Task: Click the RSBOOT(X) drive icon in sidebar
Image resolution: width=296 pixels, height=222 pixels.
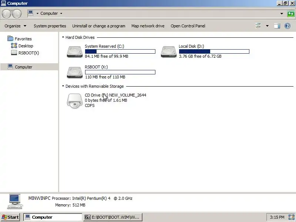Action: click(x=14, y=53)
